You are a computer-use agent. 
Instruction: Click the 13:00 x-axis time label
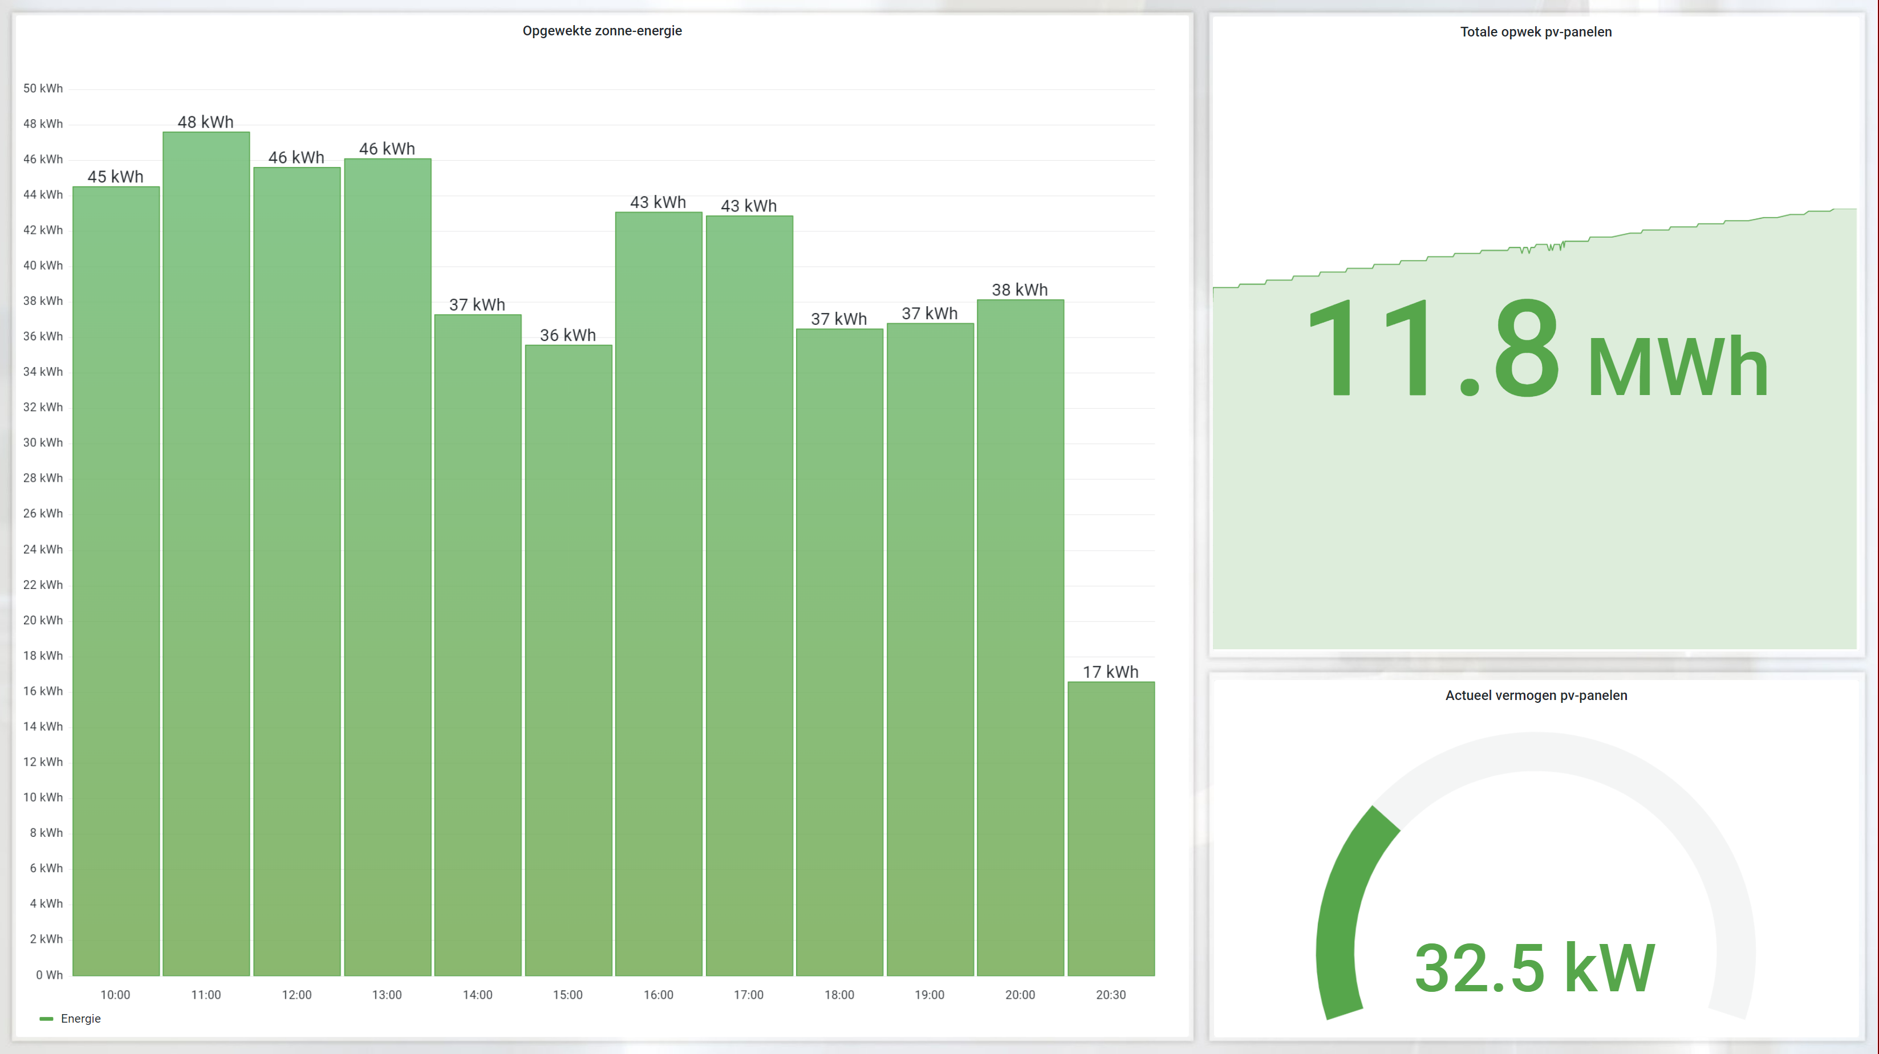click(387, 995)
